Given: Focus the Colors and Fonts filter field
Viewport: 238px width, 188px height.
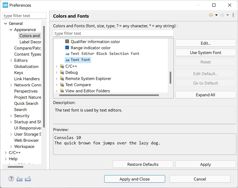Looking at the screenshot, I should tap(113, 33).
